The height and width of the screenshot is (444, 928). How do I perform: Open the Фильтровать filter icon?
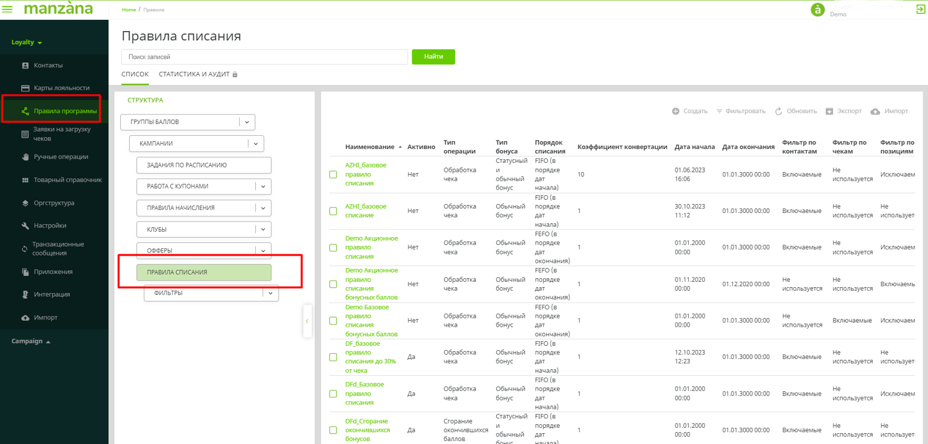point(719,111)
